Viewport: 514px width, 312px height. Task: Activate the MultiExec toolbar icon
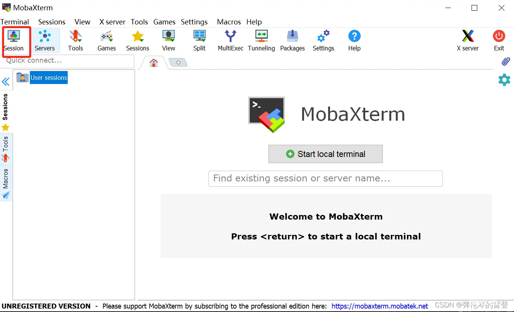point(231,40)
